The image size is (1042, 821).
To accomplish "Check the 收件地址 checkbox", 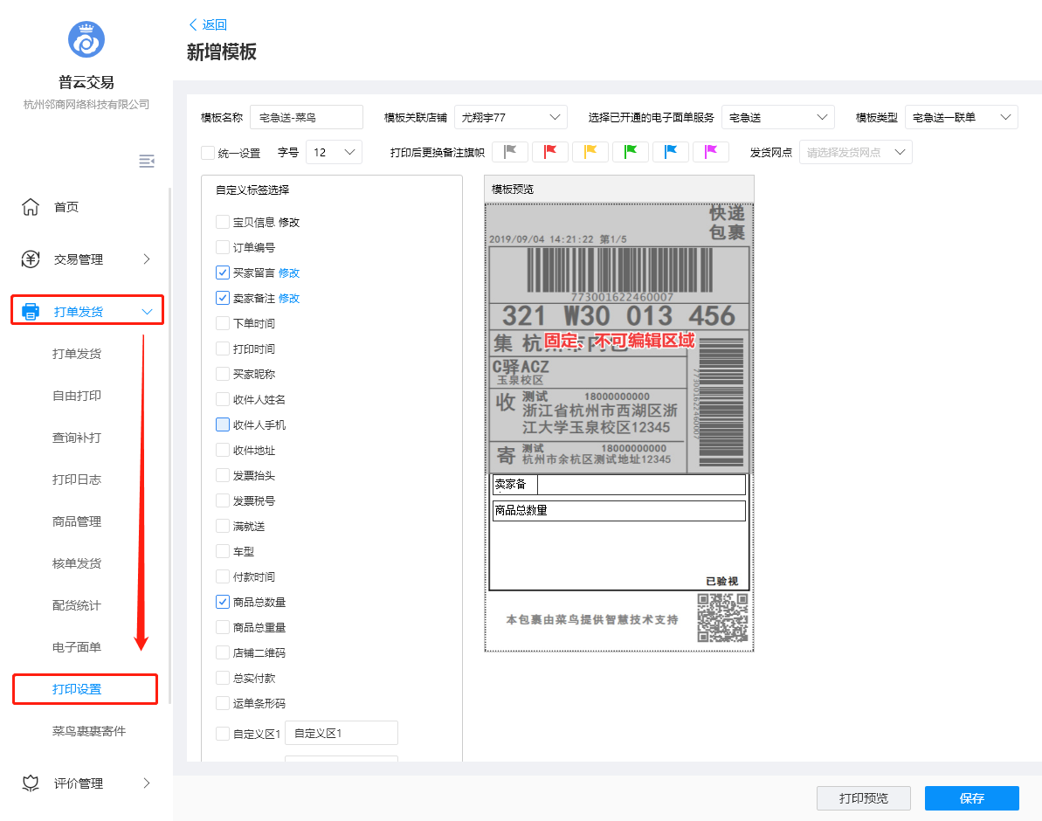I will [223, 450].
